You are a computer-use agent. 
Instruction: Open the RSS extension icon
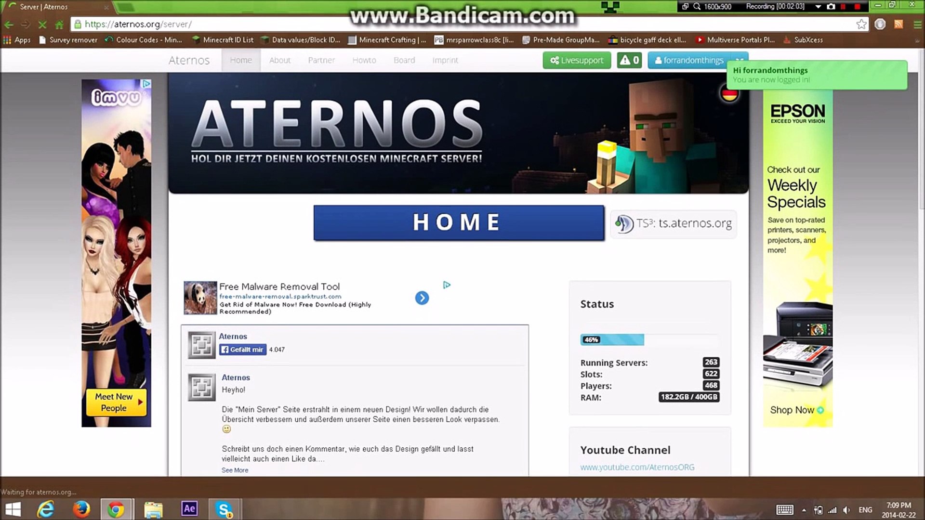(x=899, y=24)
